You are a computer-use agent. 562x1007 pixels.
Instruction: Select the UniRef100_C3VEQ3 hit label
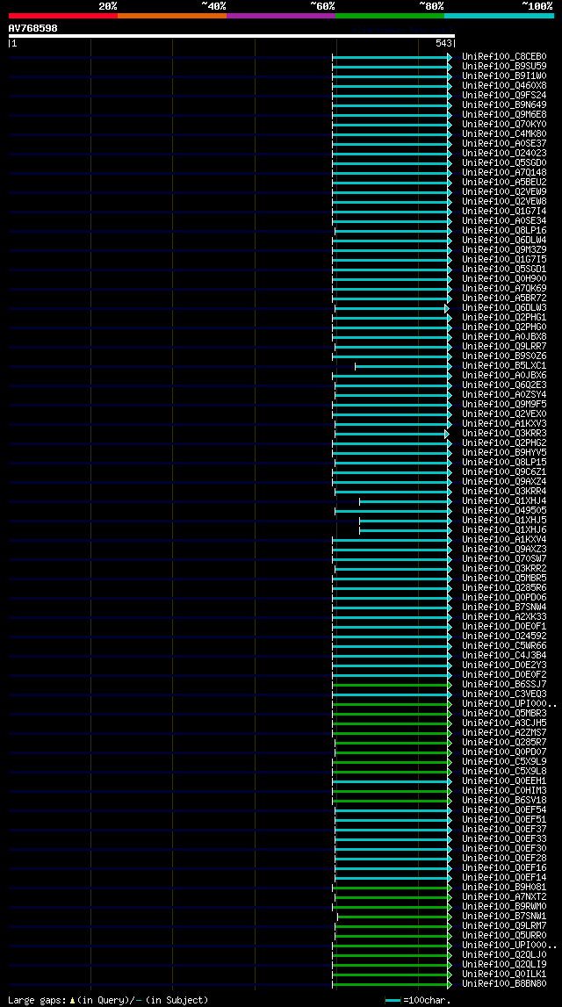pos(504,694)
